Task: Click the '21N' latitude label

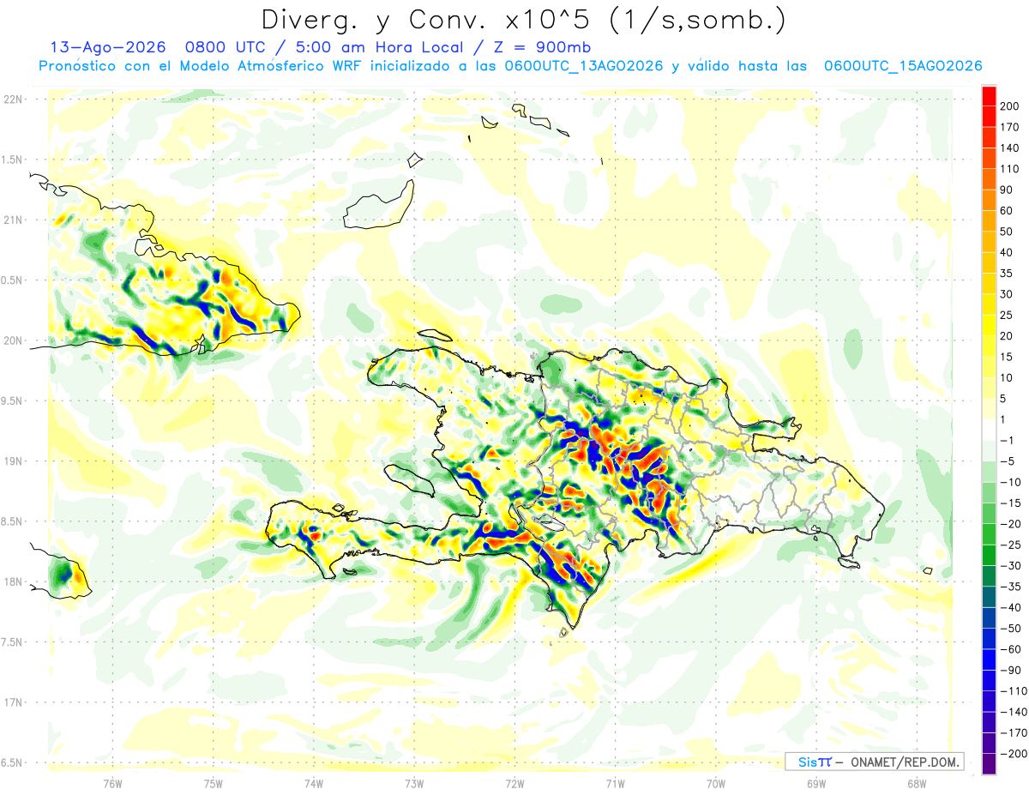Action: 12,220
